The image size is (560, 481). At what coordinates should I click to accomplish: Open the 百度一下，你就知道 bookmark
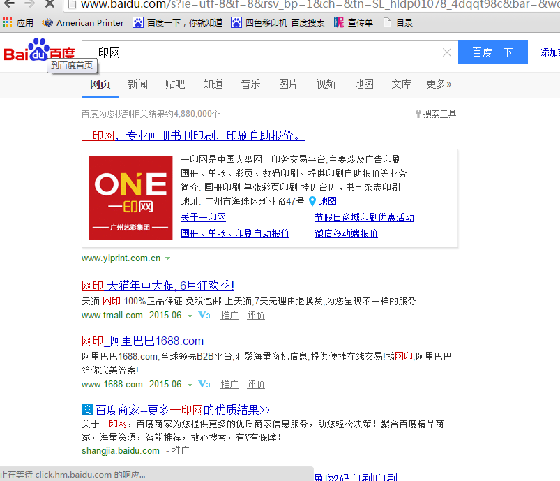point(178,23)
